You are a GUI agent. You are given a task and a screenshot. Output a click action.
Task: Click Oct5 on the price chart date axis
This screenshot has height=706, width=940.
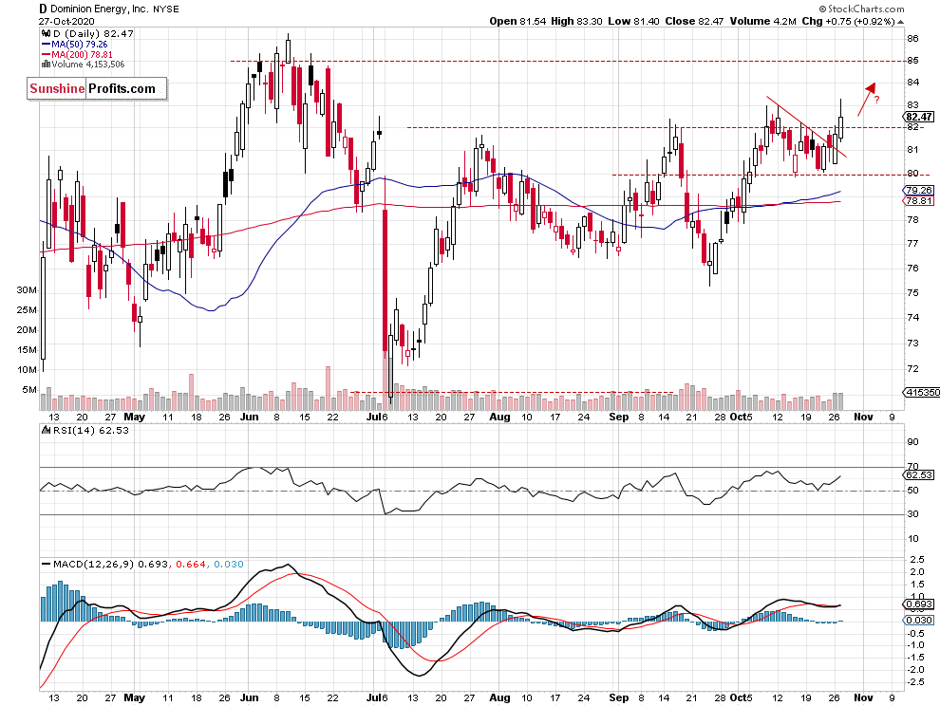pyautogui.click(x=741, y=417)
